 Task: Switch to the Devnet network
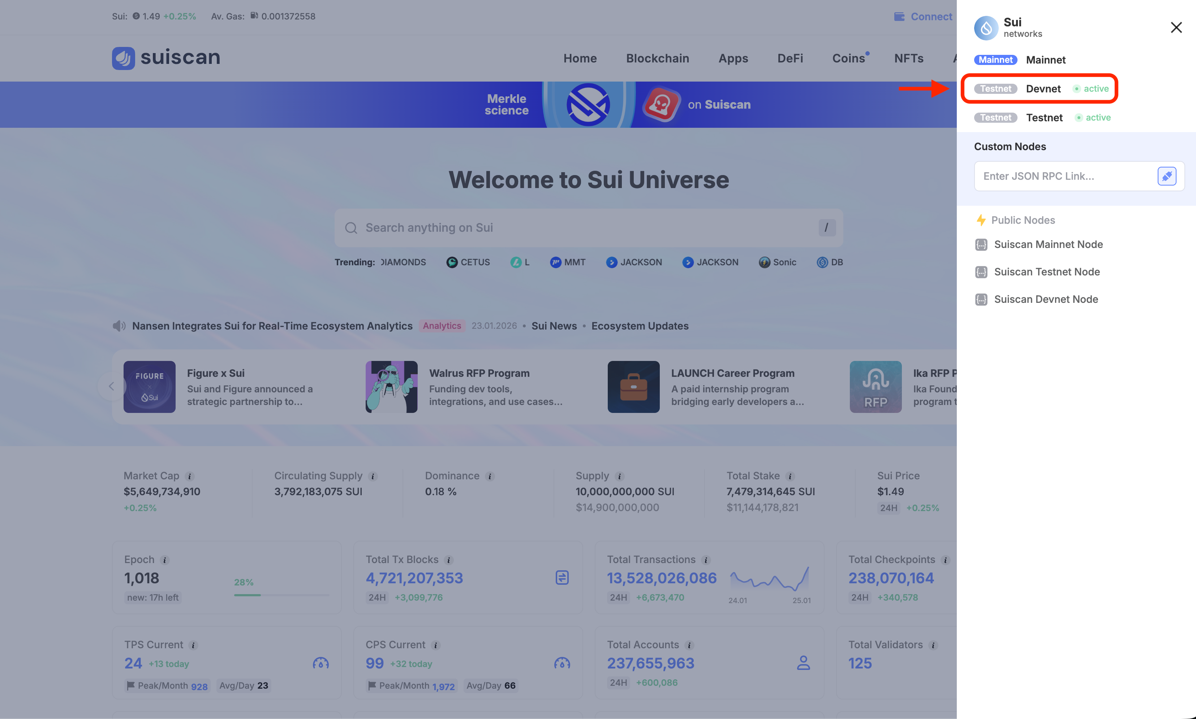pos(1043,89)
